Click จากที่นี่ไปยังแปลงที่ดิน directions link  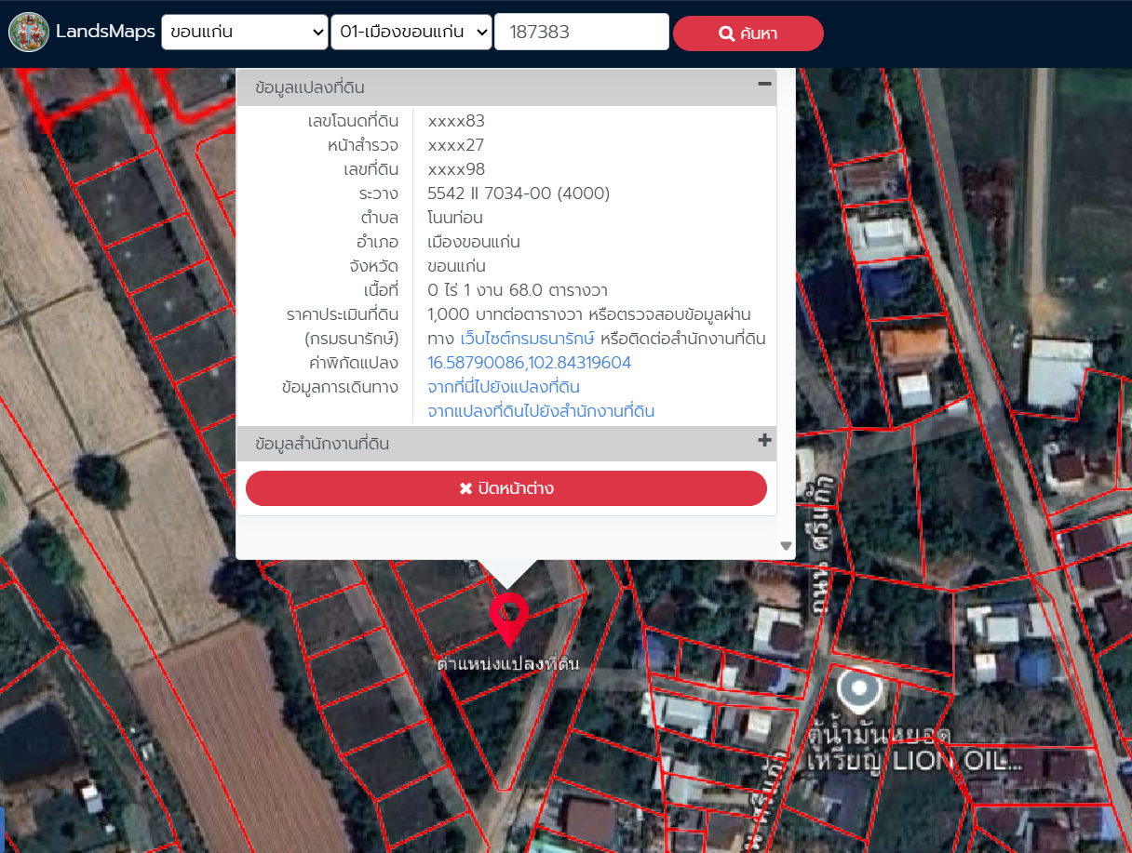click(504, 387)
